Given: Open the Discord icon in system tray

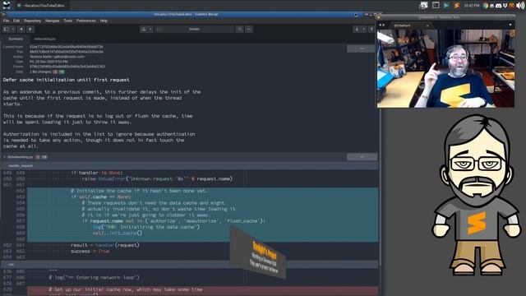Looking at the screenshot, I should [x=499, y=6].
